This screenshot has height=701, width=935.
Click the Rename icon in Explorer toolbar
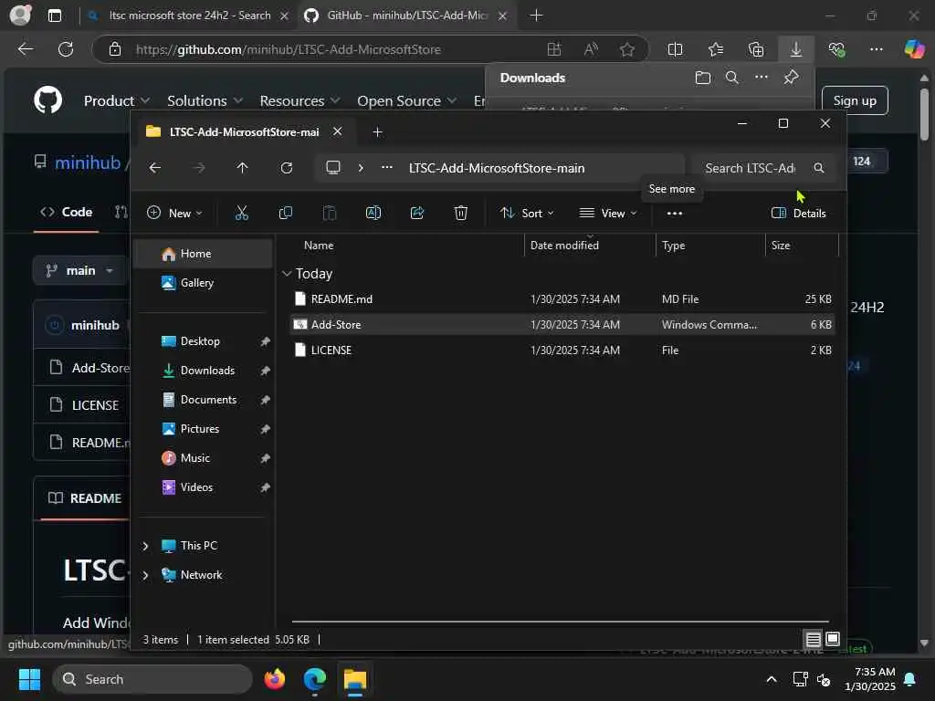(x=373, y=213)
